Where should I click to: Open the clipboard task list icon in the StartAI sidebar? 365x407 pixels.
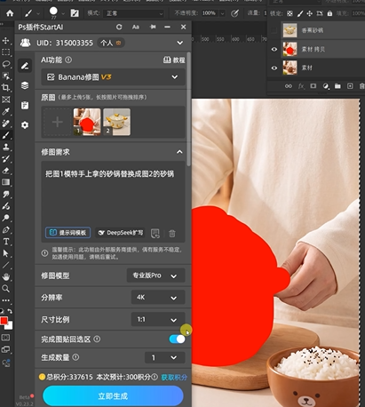pyautogui.click(x=25, y=105)
